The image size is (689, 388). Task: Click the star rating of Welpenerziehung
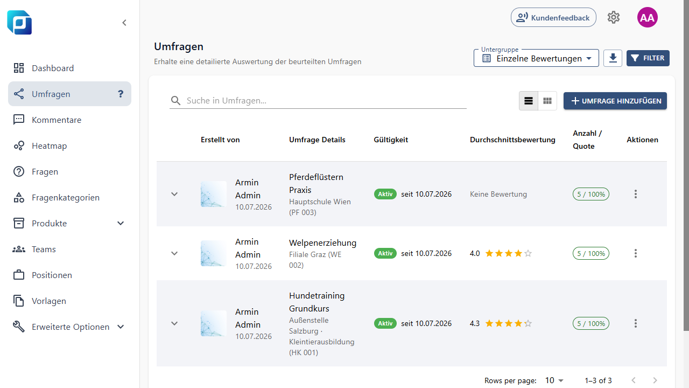click(x=508, y=253)
